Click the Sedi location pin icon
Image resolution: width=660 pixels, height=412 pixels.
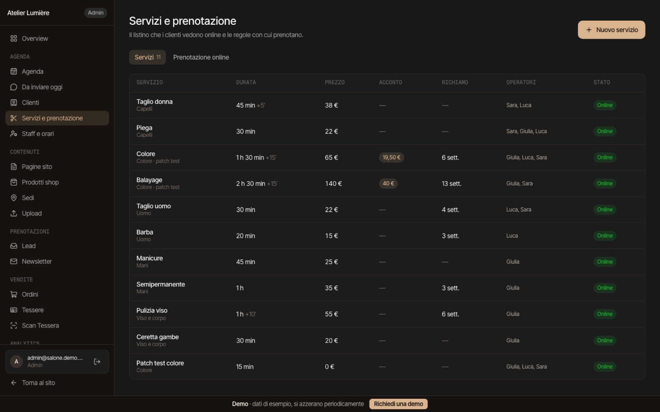14,198
